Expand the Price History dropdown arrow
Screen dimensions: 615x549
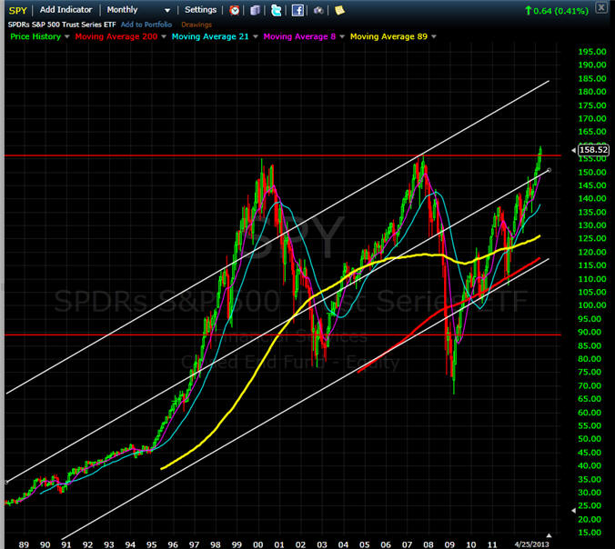[x=66, y=36]
